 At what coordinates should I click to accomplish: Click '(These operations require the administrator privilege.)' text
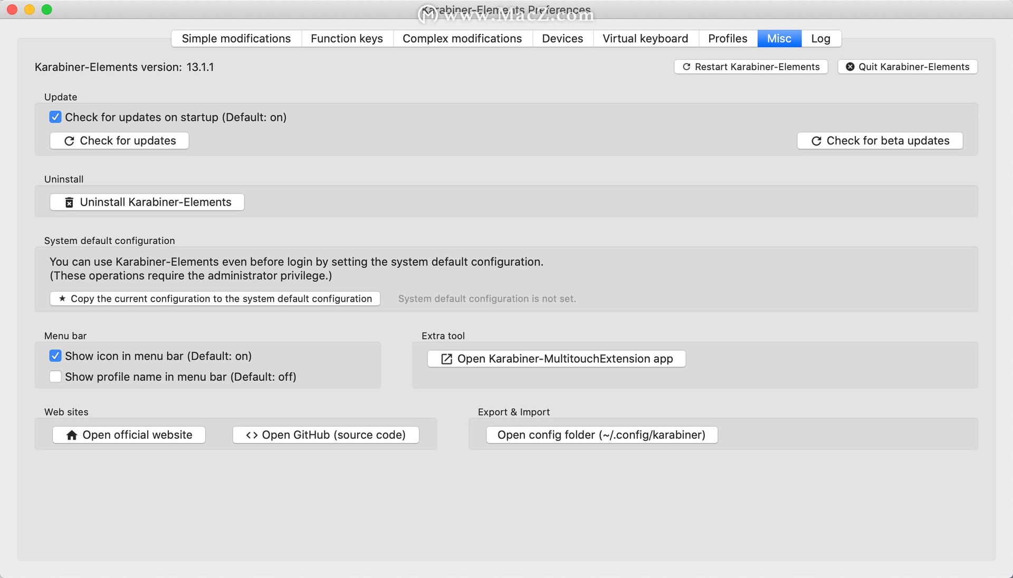(x=191, y=276)
